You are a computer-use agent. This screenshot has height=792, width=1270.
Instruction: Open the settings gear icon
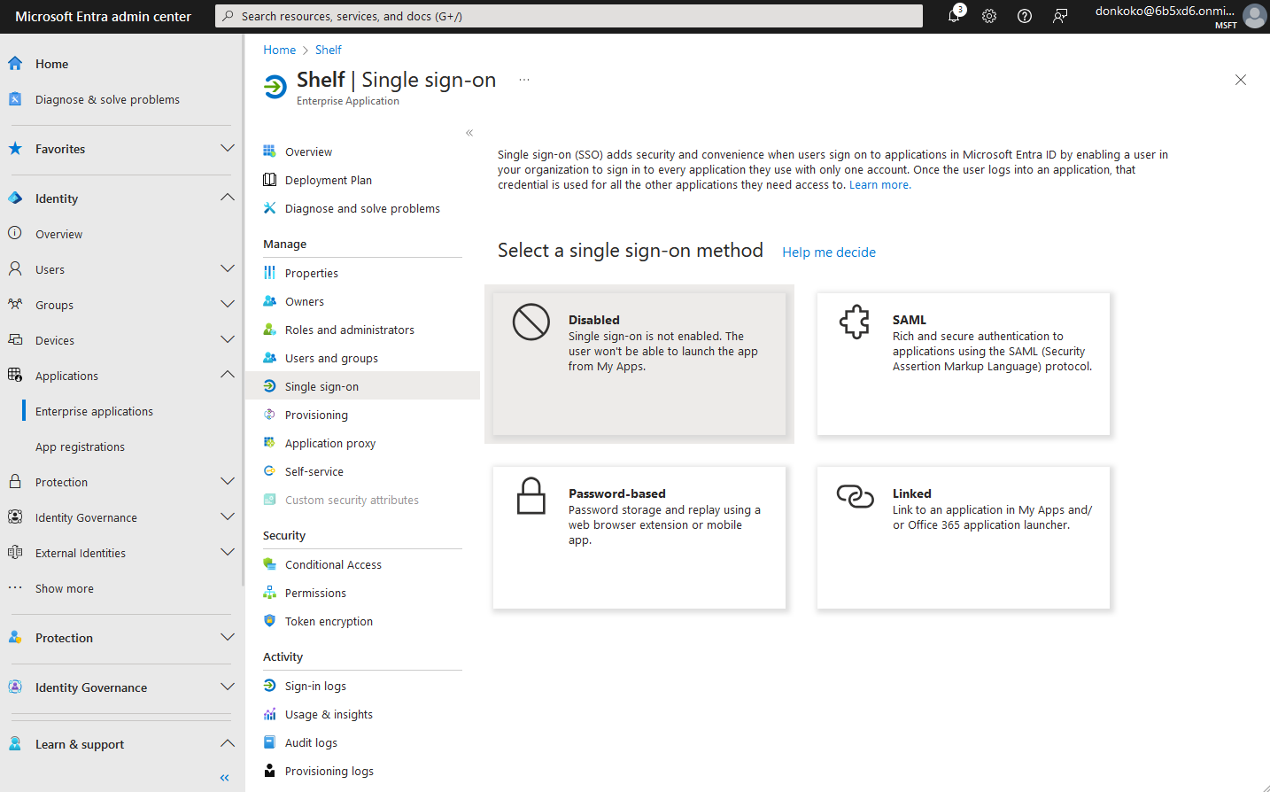989,16
